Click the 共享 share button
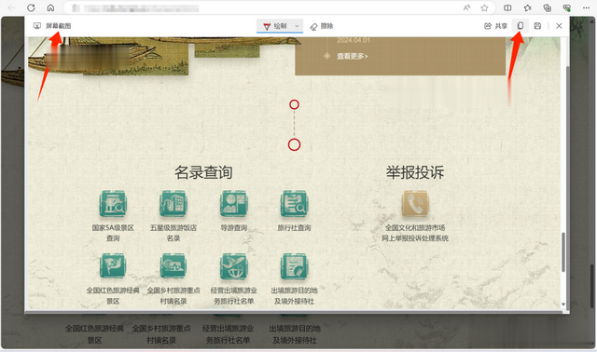Image resolution: width=597 pixels, height=352 pixels. click(495, 26)
